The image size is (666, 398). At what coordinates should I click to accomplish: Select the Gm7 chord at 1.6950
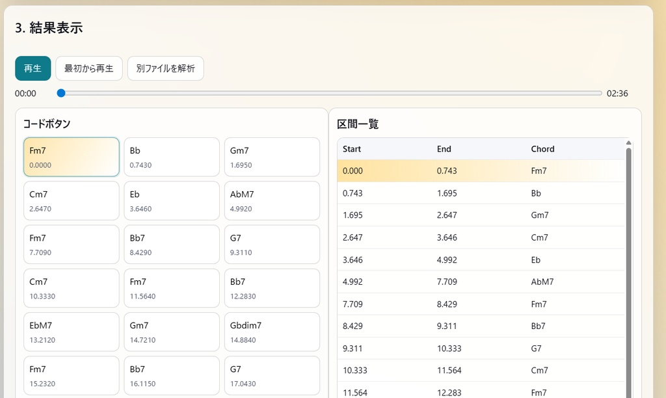(x=271, y=157)
